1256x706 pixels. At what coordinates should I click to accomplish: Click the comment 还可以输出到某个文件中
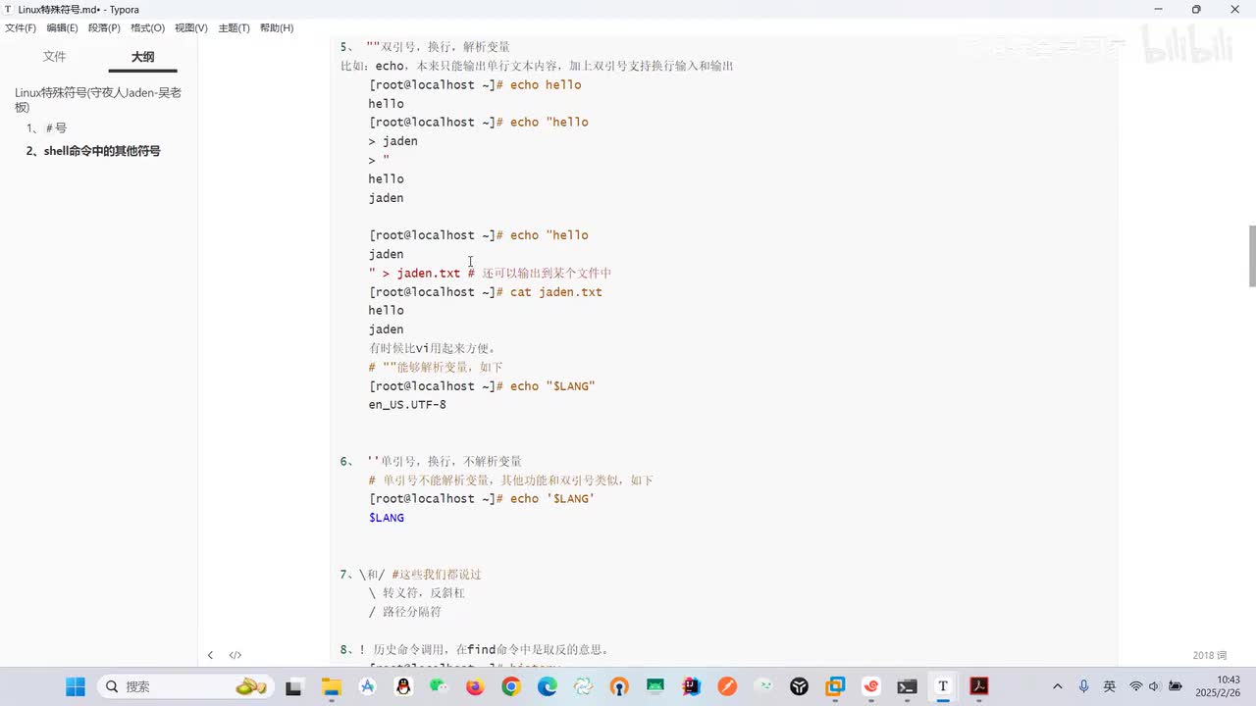click(x=547, y=274)
